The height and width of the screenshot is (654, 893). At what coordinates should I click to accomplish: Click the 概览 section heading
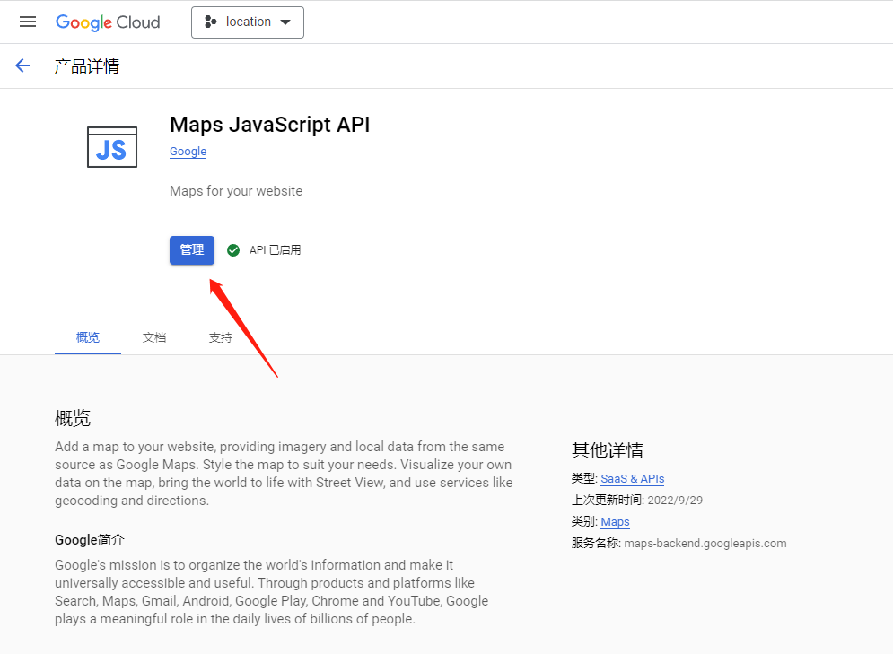(73, 418)
